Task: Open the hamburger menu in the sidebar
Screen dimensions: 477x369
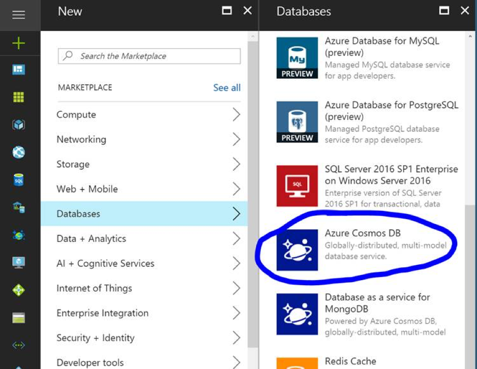Action: pos(18,15)
